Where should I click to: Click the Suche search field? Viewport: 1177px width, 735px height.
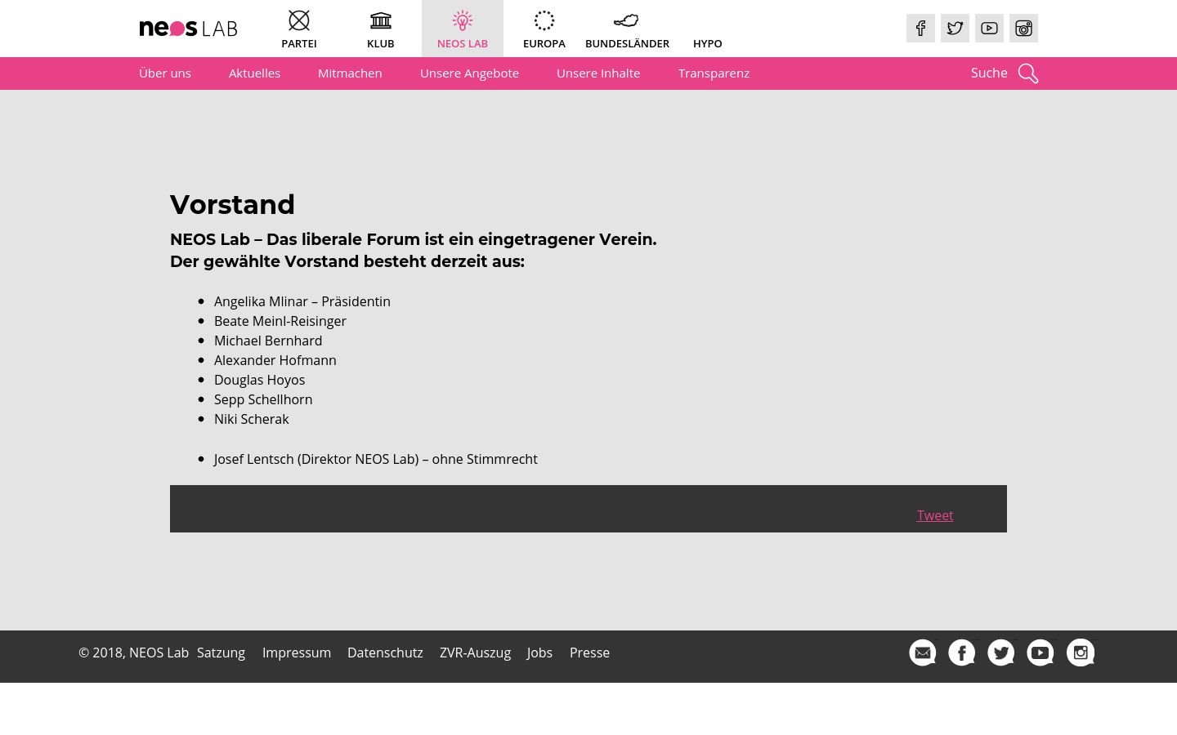point(989,73)
